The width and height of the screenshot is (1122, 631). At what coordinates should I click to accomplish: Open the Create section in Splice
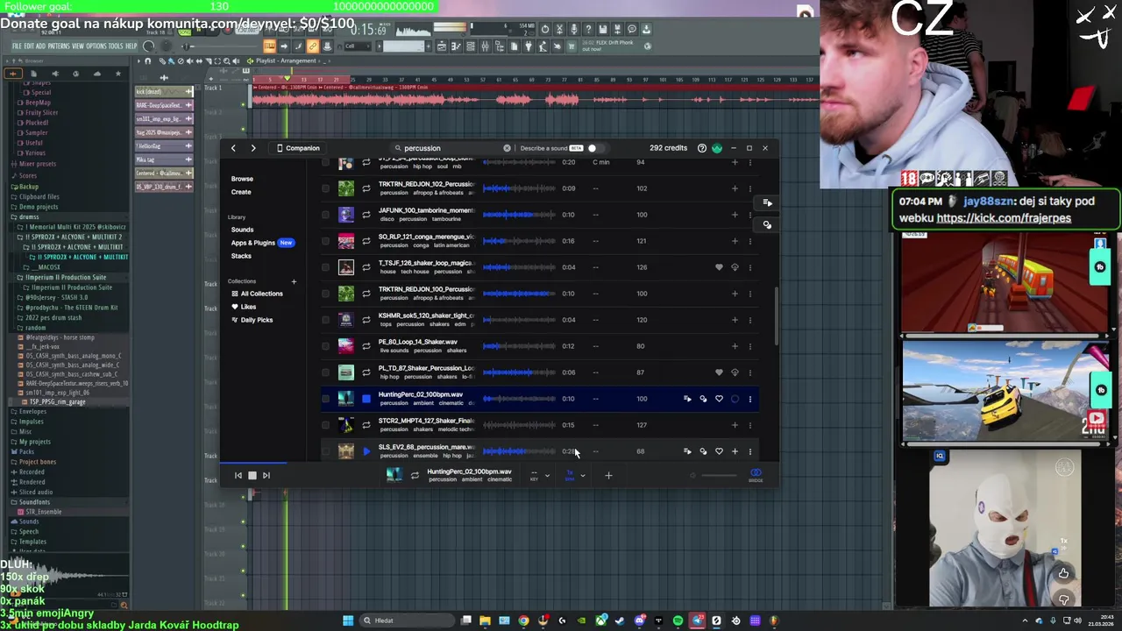pyautogui.click(x=241, y=192)
